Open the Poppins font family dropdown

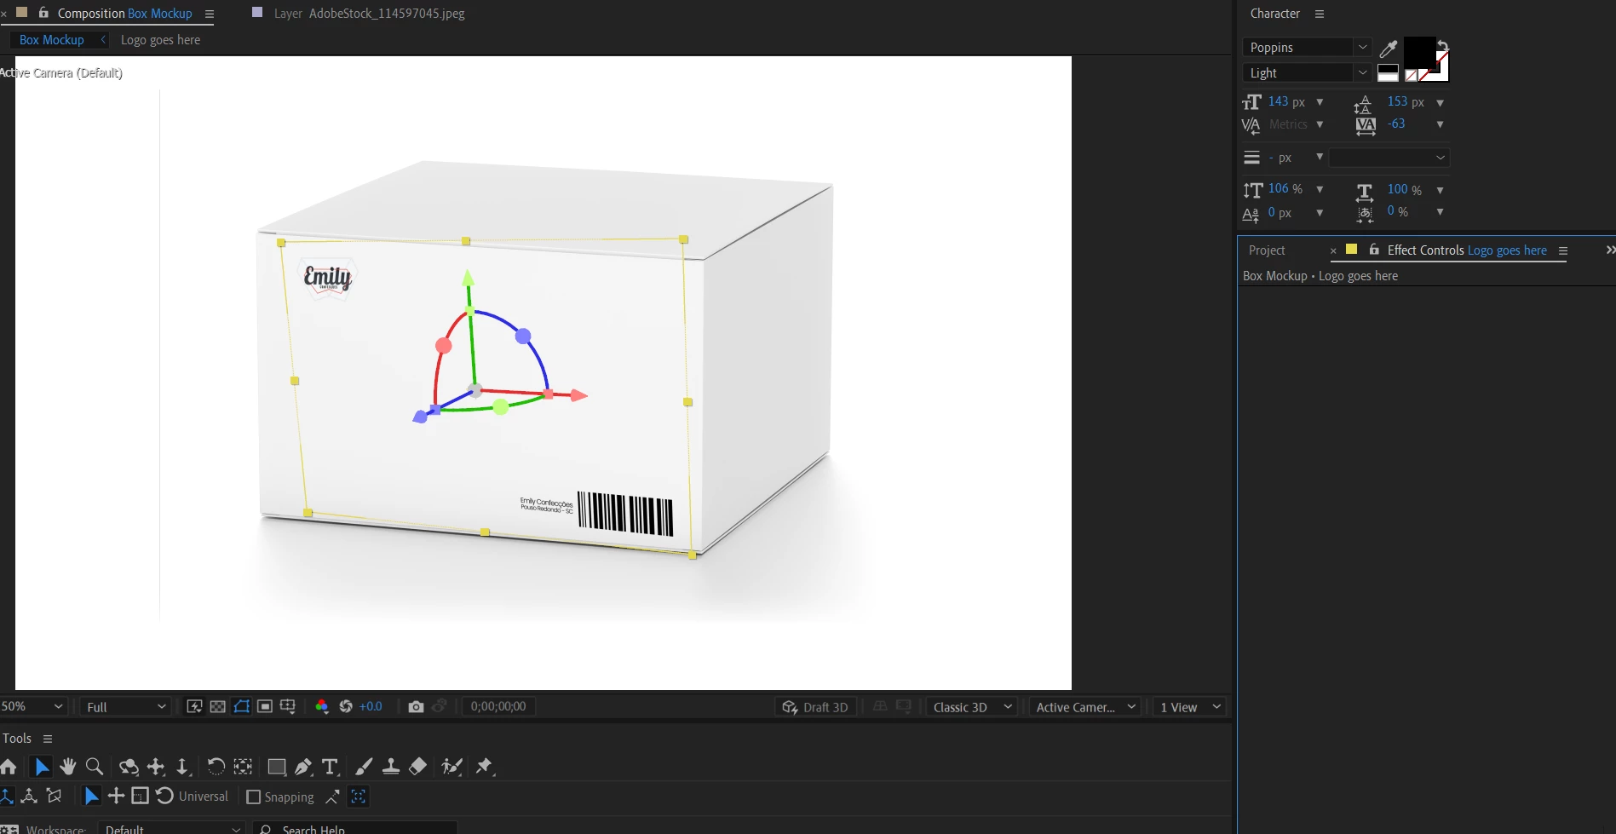[1307, 48]
